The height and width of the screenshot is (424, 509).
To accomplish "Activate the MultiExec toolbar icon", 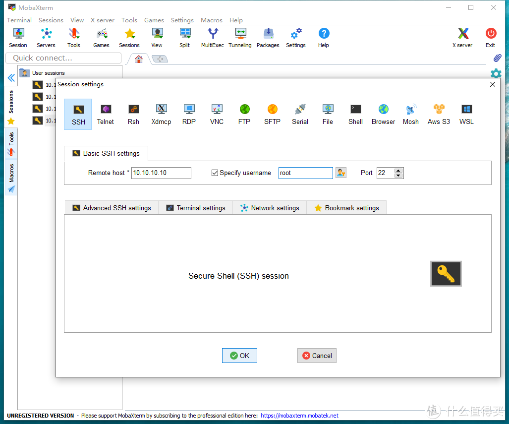I will click(x=213, y=38).
